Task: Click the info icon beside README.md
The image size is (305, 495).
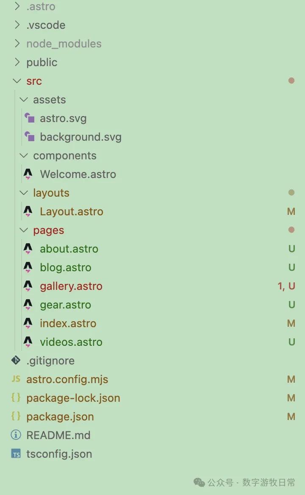Action: tap(16, 435)
